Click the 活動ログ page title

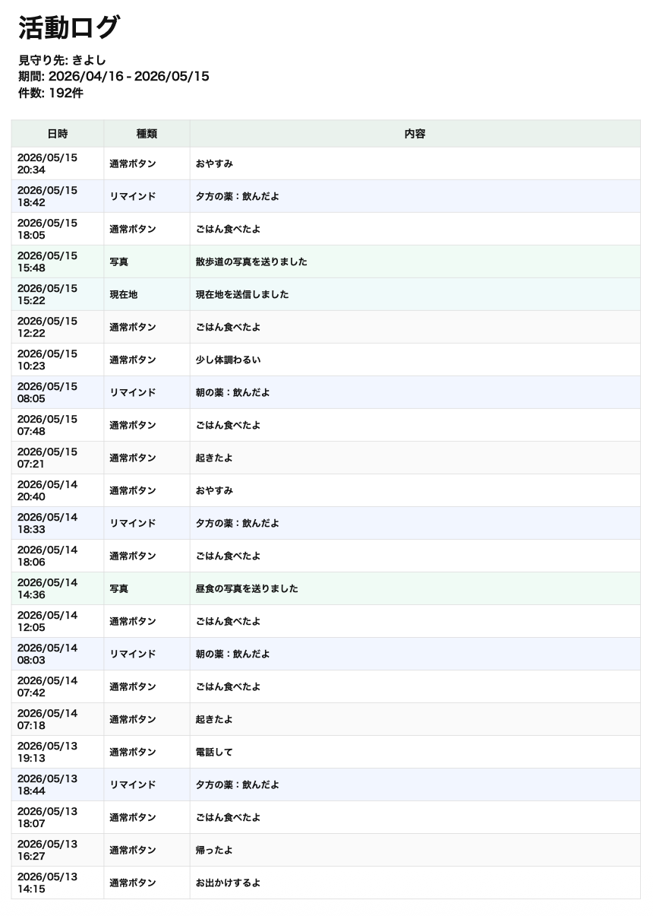69,28
